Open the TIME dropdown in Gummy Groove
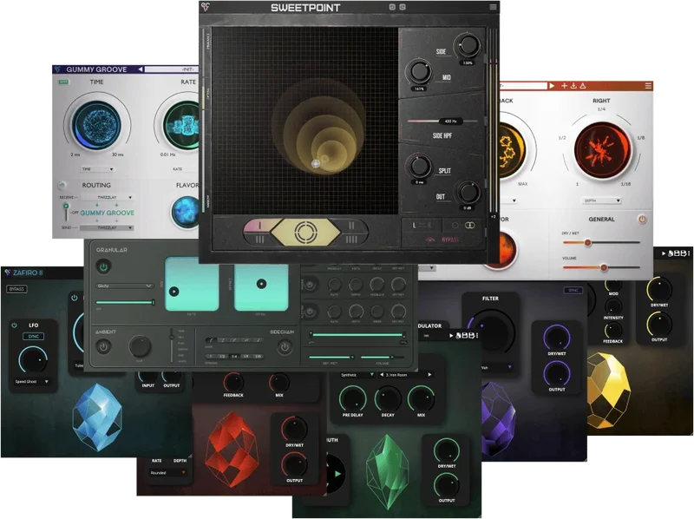Screen dimensions: 694x519 97,169
